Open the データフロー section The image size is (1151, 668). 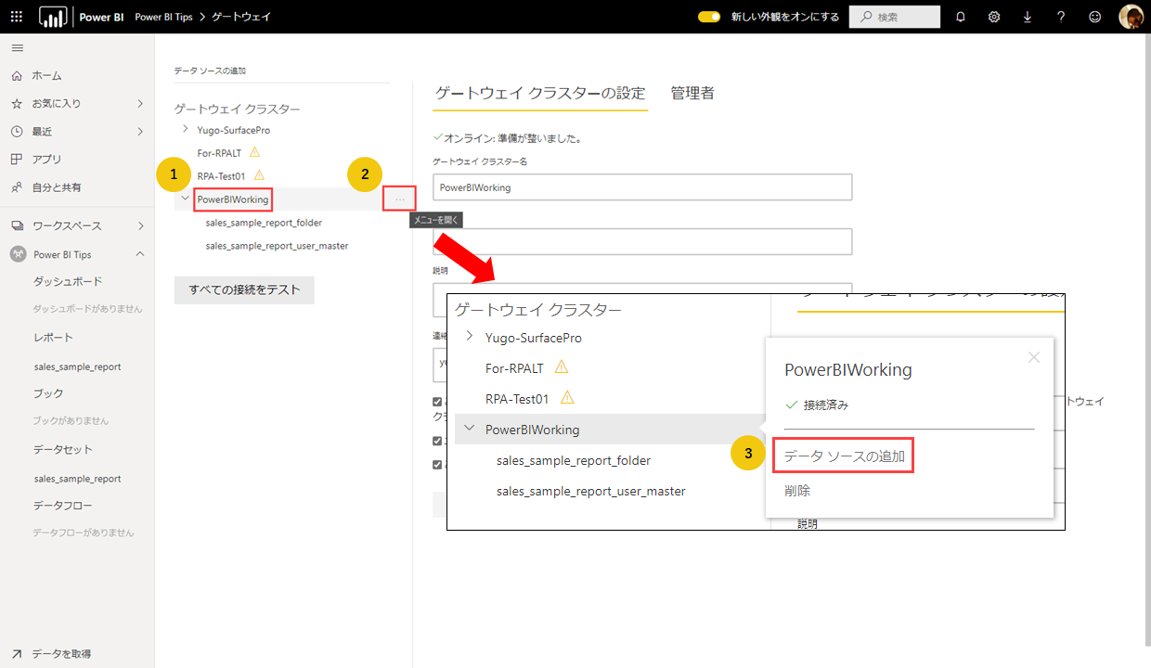63,506
